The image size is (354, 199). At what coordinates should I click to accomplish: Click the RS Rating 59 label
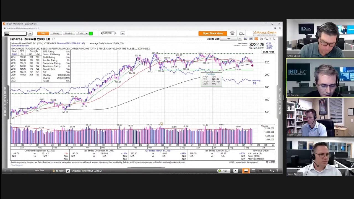pyautogui.click(x=256, y=82)
